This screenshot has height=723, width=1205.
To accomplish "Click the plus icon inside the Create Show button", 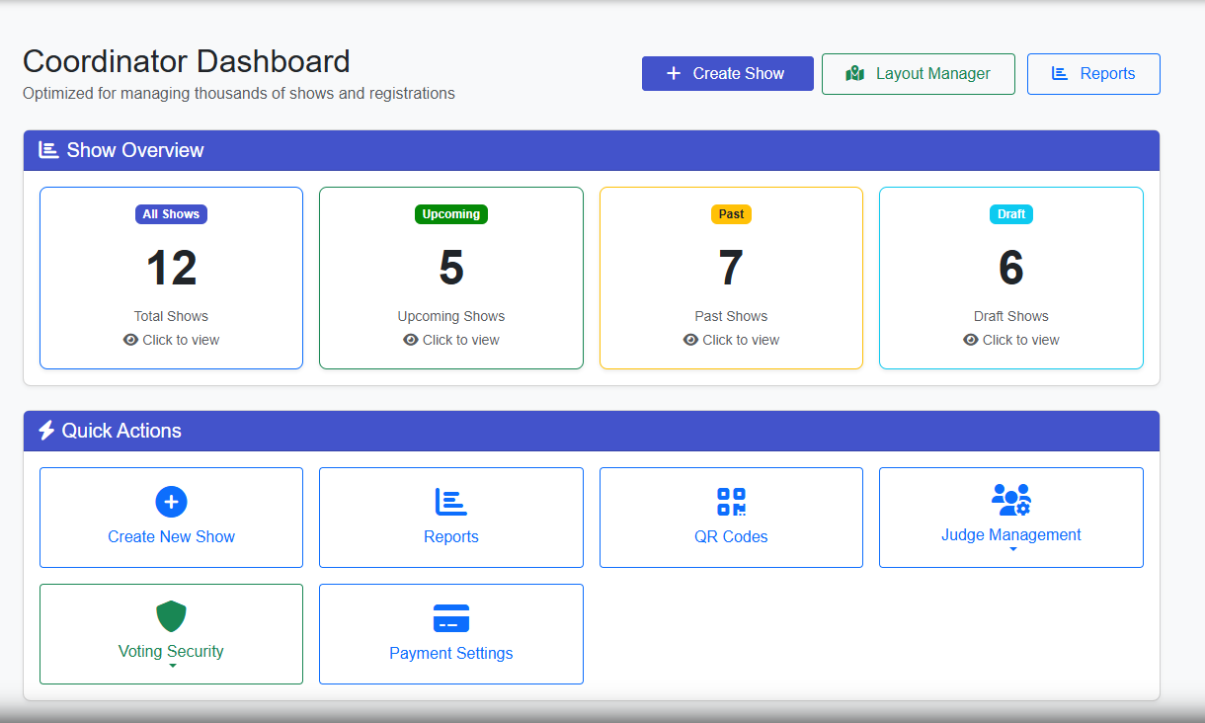I will [x=674, y=72].
